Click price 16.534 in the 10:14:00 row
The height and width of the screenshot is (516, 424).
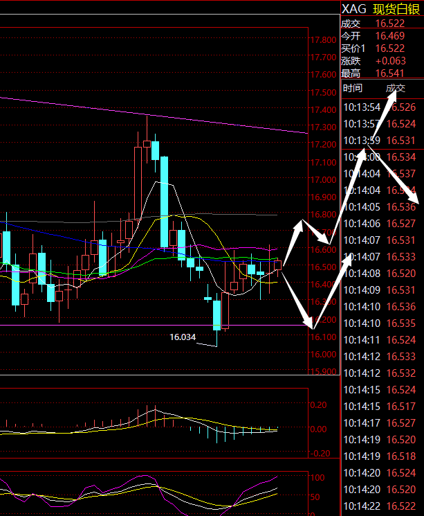401,157
